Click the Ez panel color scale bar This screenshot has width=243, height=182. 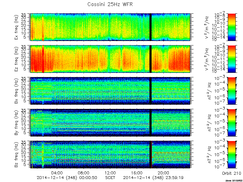pyautogui.click(x=231, y=59)
